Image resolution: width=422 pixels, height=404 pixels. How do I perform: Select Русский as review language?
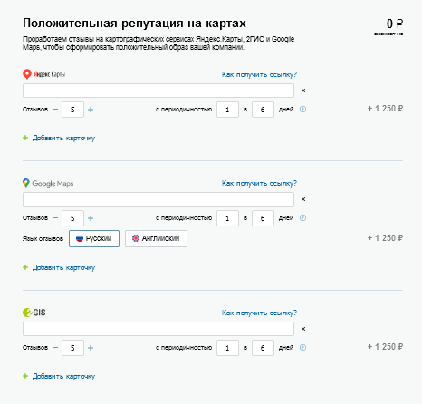point(94,238)
